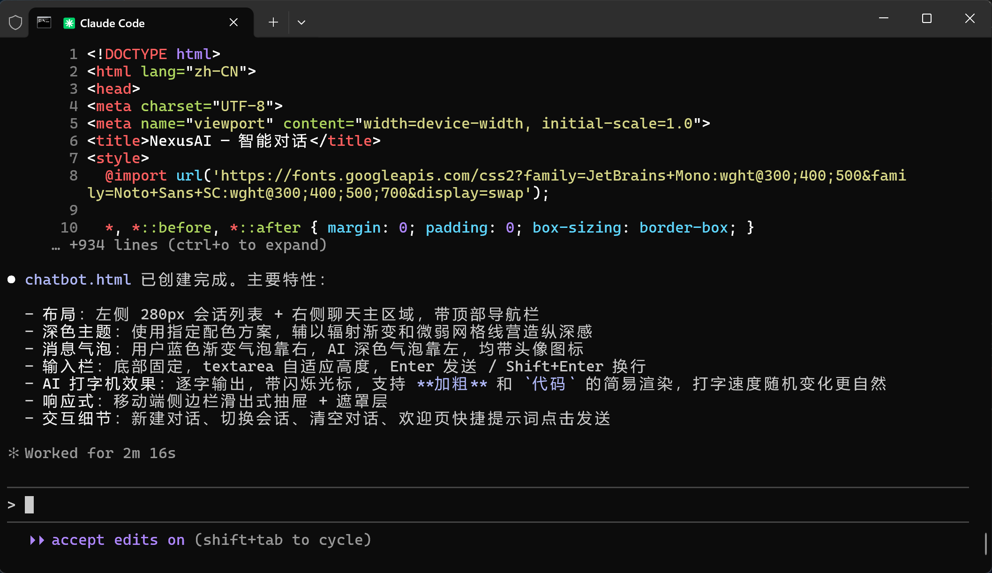Click the meta viewport line
The width and height of the screenshot is (992, 573).
coord(399,124)
